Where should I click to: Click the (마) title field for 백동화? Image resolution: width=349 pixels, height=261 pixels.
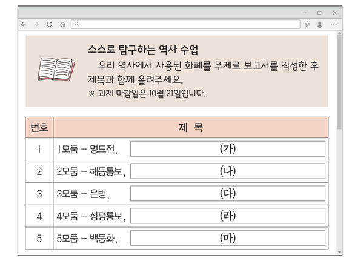pyautogui.click(x=228, y=238)
